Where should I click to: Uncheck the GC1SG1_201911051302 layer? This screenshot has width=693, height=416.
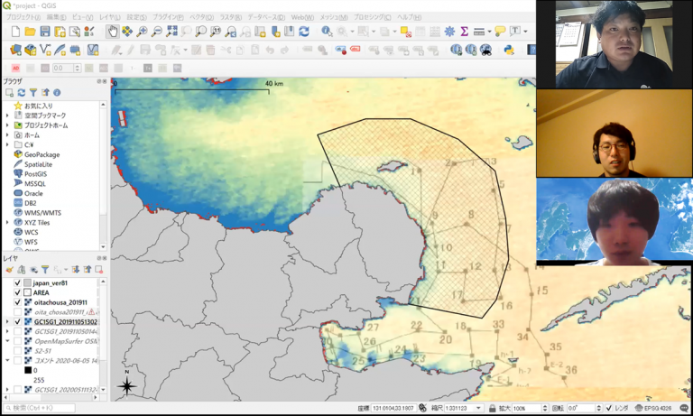[18, 322]
